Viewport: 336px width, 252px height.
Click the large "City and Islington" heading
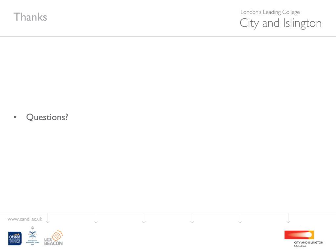[281, 23]
